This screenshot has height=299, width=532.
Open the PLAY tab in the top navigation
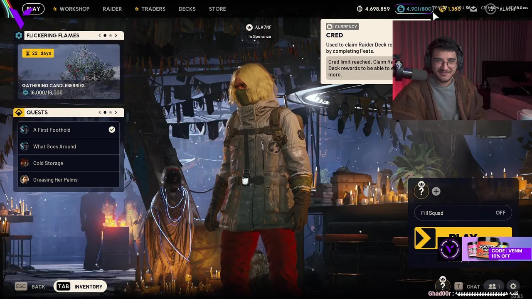33,9
